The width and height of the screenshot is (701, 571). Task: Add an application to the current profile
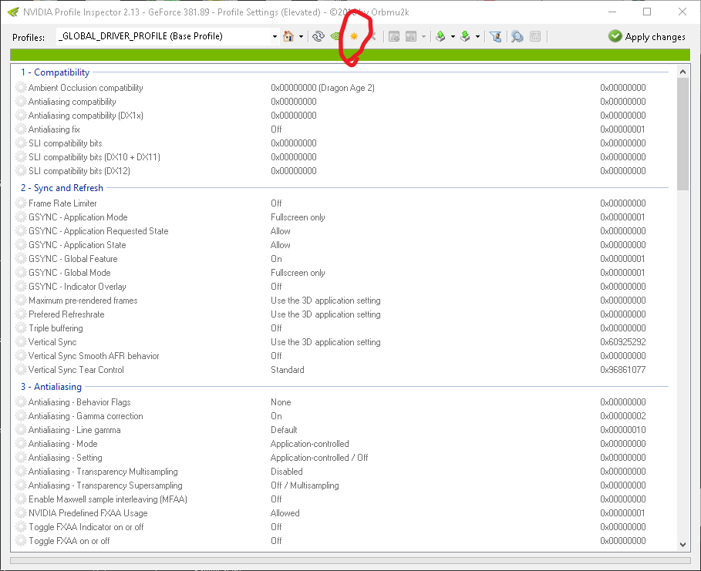pyautogui.click(x=394, y=36)
